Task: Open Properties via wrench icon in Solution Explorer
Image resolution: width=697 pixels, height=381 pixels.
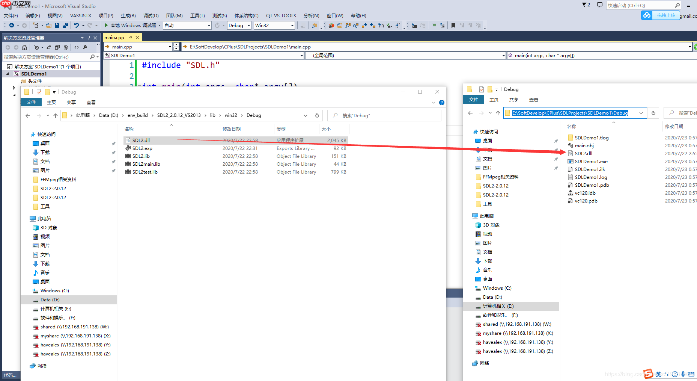Action: click(86, 48)
